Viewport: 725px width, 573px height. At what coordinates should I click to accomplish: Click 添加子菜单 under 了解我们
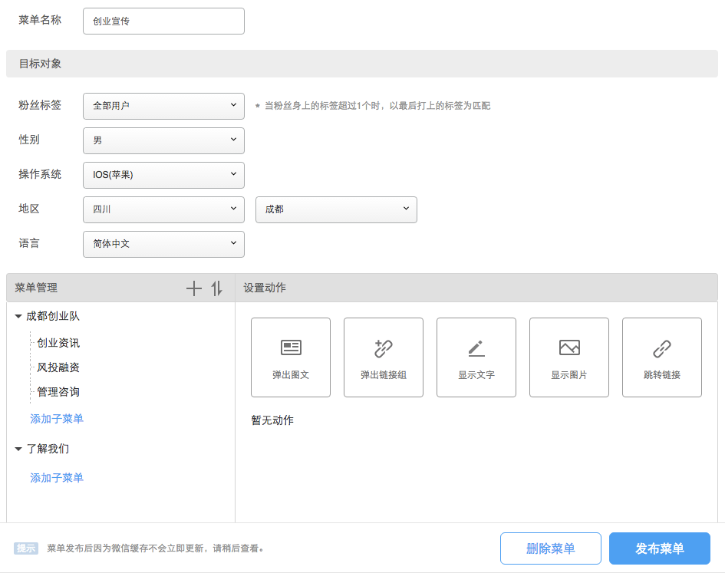[57, 478]
